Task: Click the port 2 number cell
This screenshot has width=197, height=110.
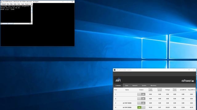Action: point(116,99)
